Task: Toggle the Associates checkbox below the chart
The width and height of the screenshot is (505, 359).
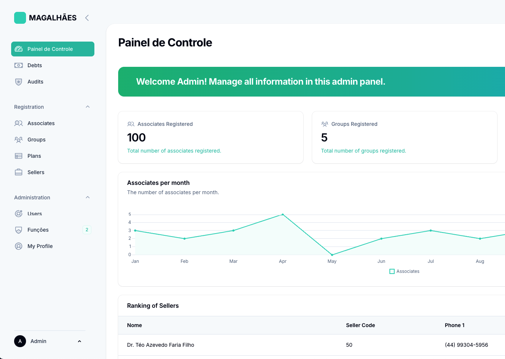Action: pos(392,271)
